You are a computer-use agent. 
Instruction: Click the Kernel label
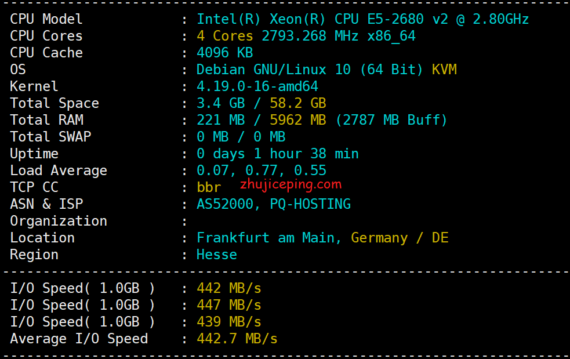click(34, 86)
